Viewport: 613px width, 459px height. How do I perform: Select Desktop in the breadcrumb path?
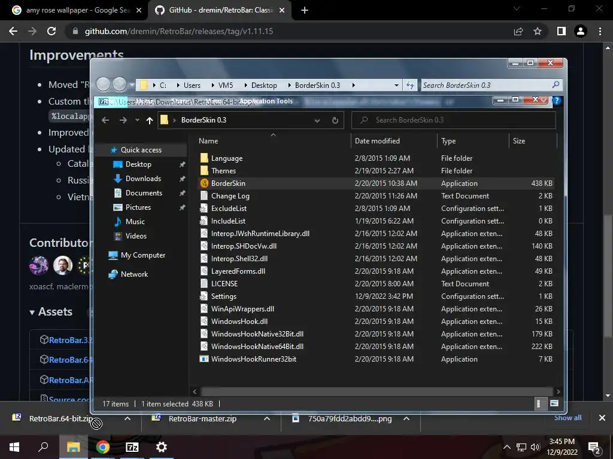coord(264,85)
